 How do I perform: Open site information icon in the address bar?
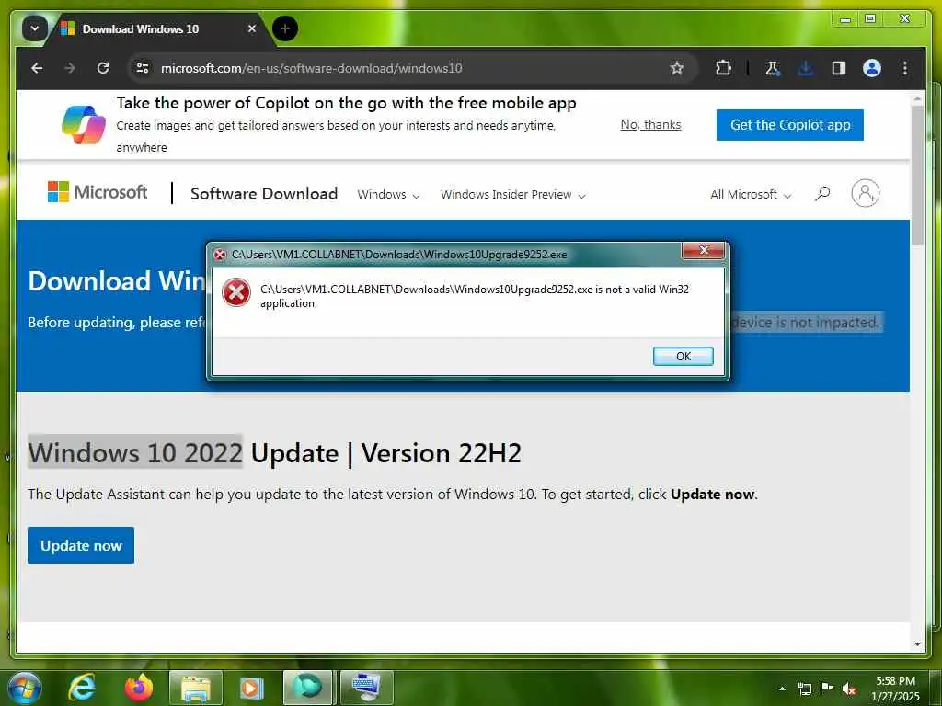143,68
